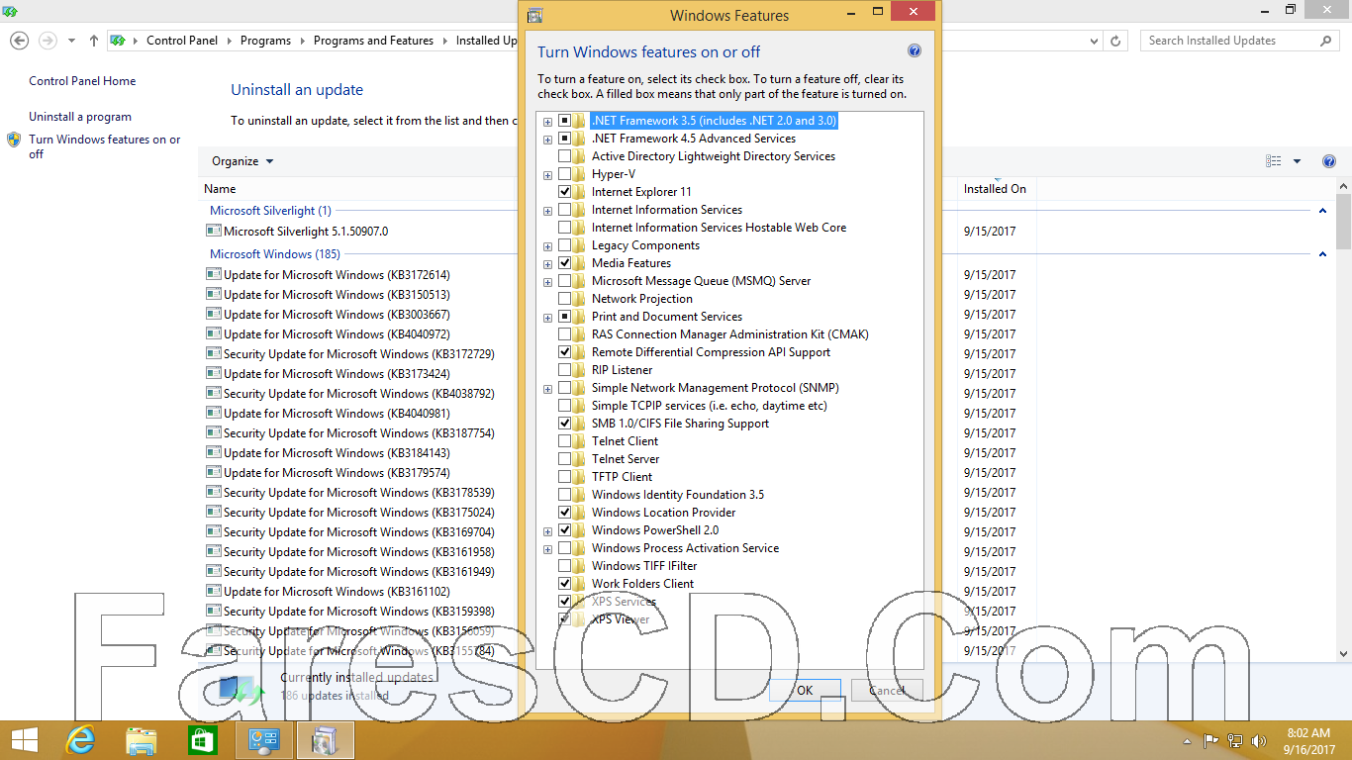
Task: Launch Internet Explorer from the taskbar
Action: click(x=79, y=739)
